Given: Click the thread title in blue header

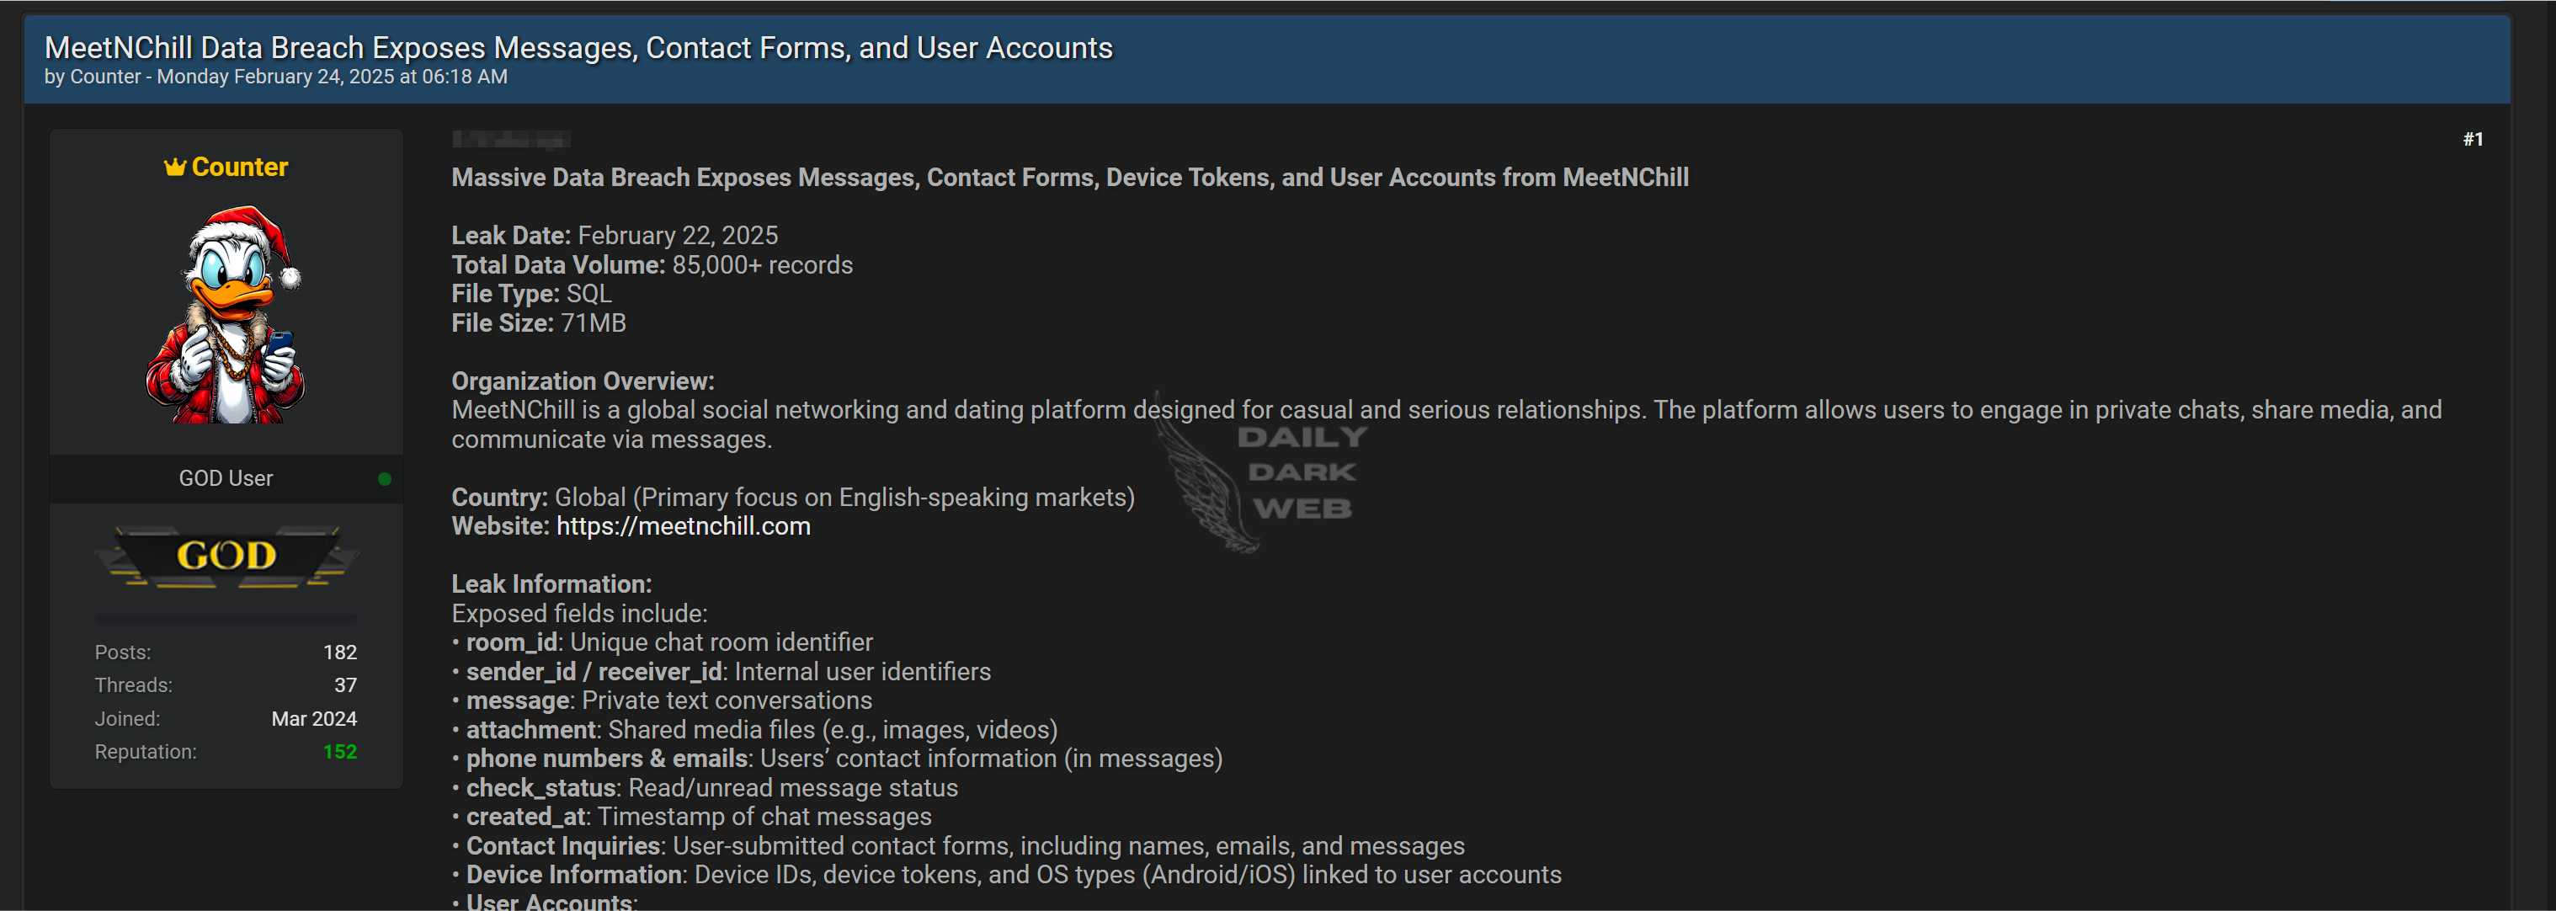Looking at the screenshot, I should 578,46.
